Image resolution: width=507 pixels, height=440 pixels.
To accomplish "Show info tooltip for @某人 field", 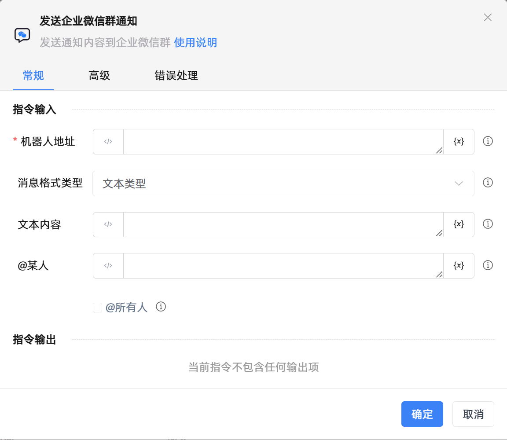I will [x=488, y=265].
